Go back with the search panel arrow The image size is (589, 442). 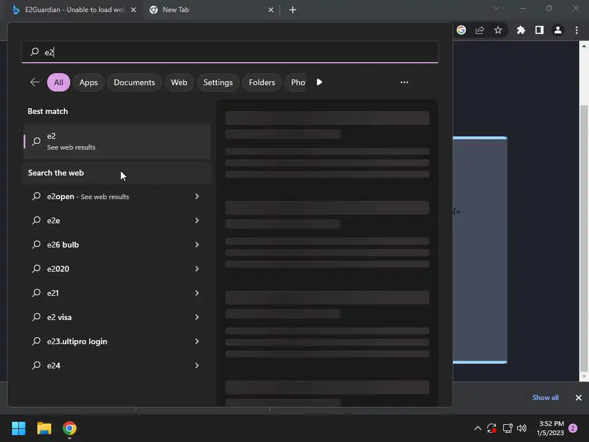point(35,82)
